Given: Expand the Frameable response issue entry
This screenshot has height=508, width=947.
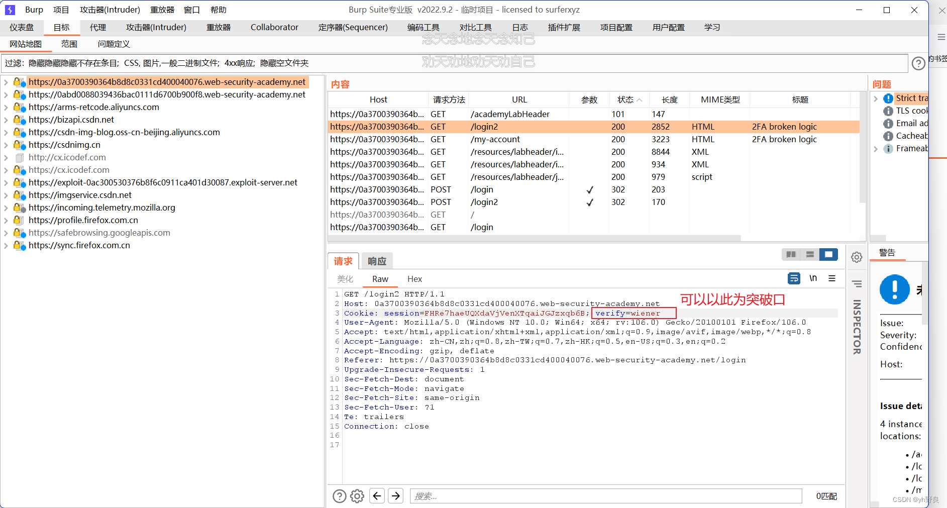Looking at the screenshot, I should tap(876, 149).
